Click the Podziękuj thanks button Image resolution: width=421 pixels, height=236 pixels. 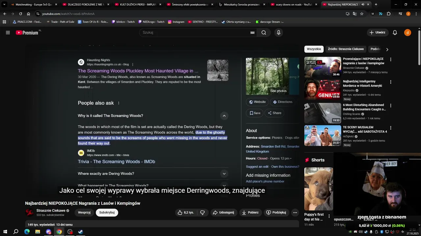tap(276, 212)
